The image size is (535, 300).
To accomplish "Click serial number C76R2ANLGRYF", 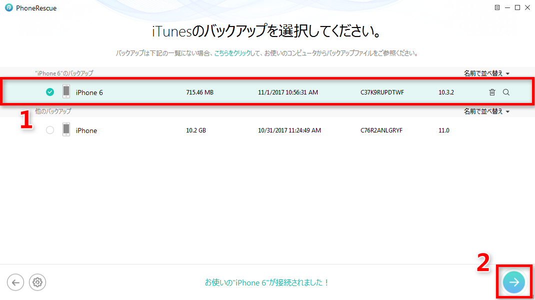I will [x=381, y=130].
